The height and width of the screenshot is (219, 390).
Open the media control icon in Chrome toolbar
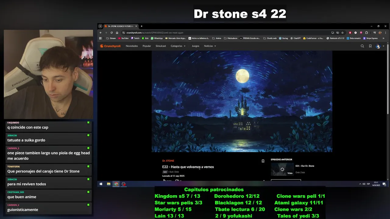point(374,33)
